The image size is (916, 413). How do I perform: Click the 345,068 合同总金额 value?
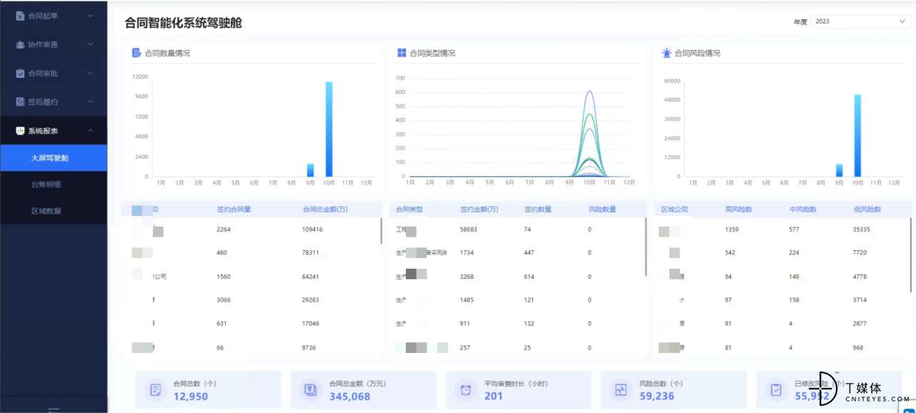[x=350, y=397]
